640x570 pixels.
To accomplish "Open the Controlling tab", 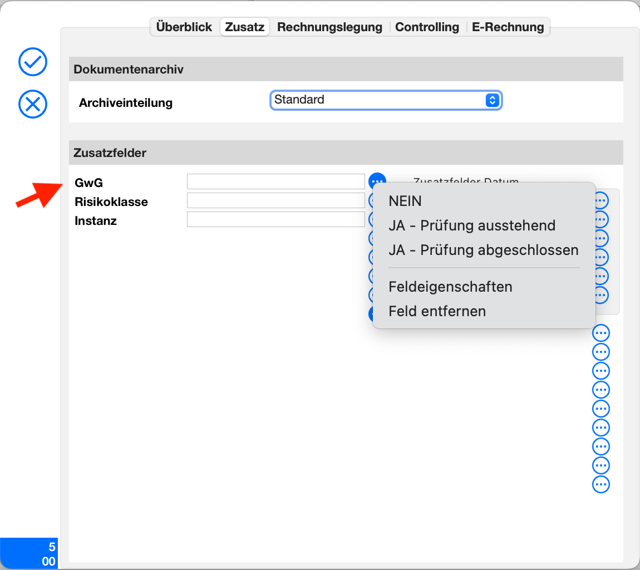I will click(427, 27).
